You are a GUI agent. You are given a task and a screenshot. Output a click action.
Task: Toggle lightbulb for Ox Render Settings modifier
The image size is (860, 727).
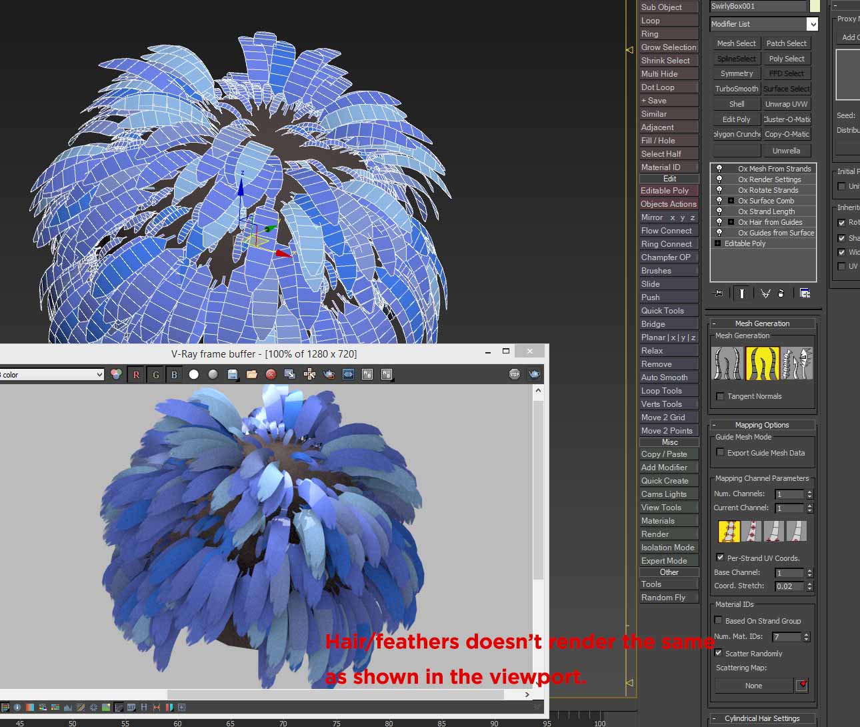[719, 179]
